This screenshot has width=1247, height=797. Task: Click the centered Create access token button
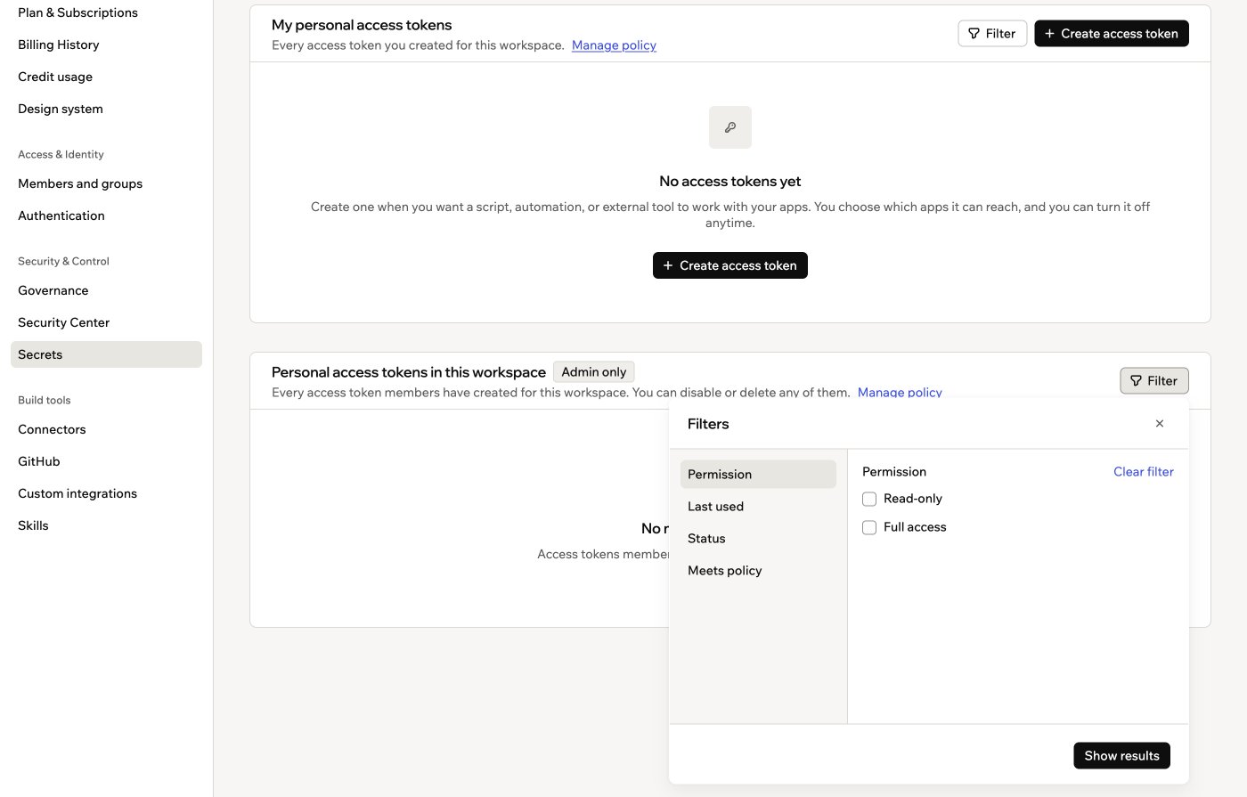(729, 265)
